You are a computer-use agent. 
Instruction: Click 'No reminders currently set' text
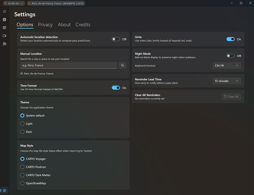pos(149,99)
